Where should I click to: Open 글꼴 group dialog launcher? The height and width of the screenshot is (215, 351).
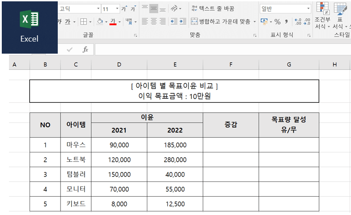(x=135, y=35)
